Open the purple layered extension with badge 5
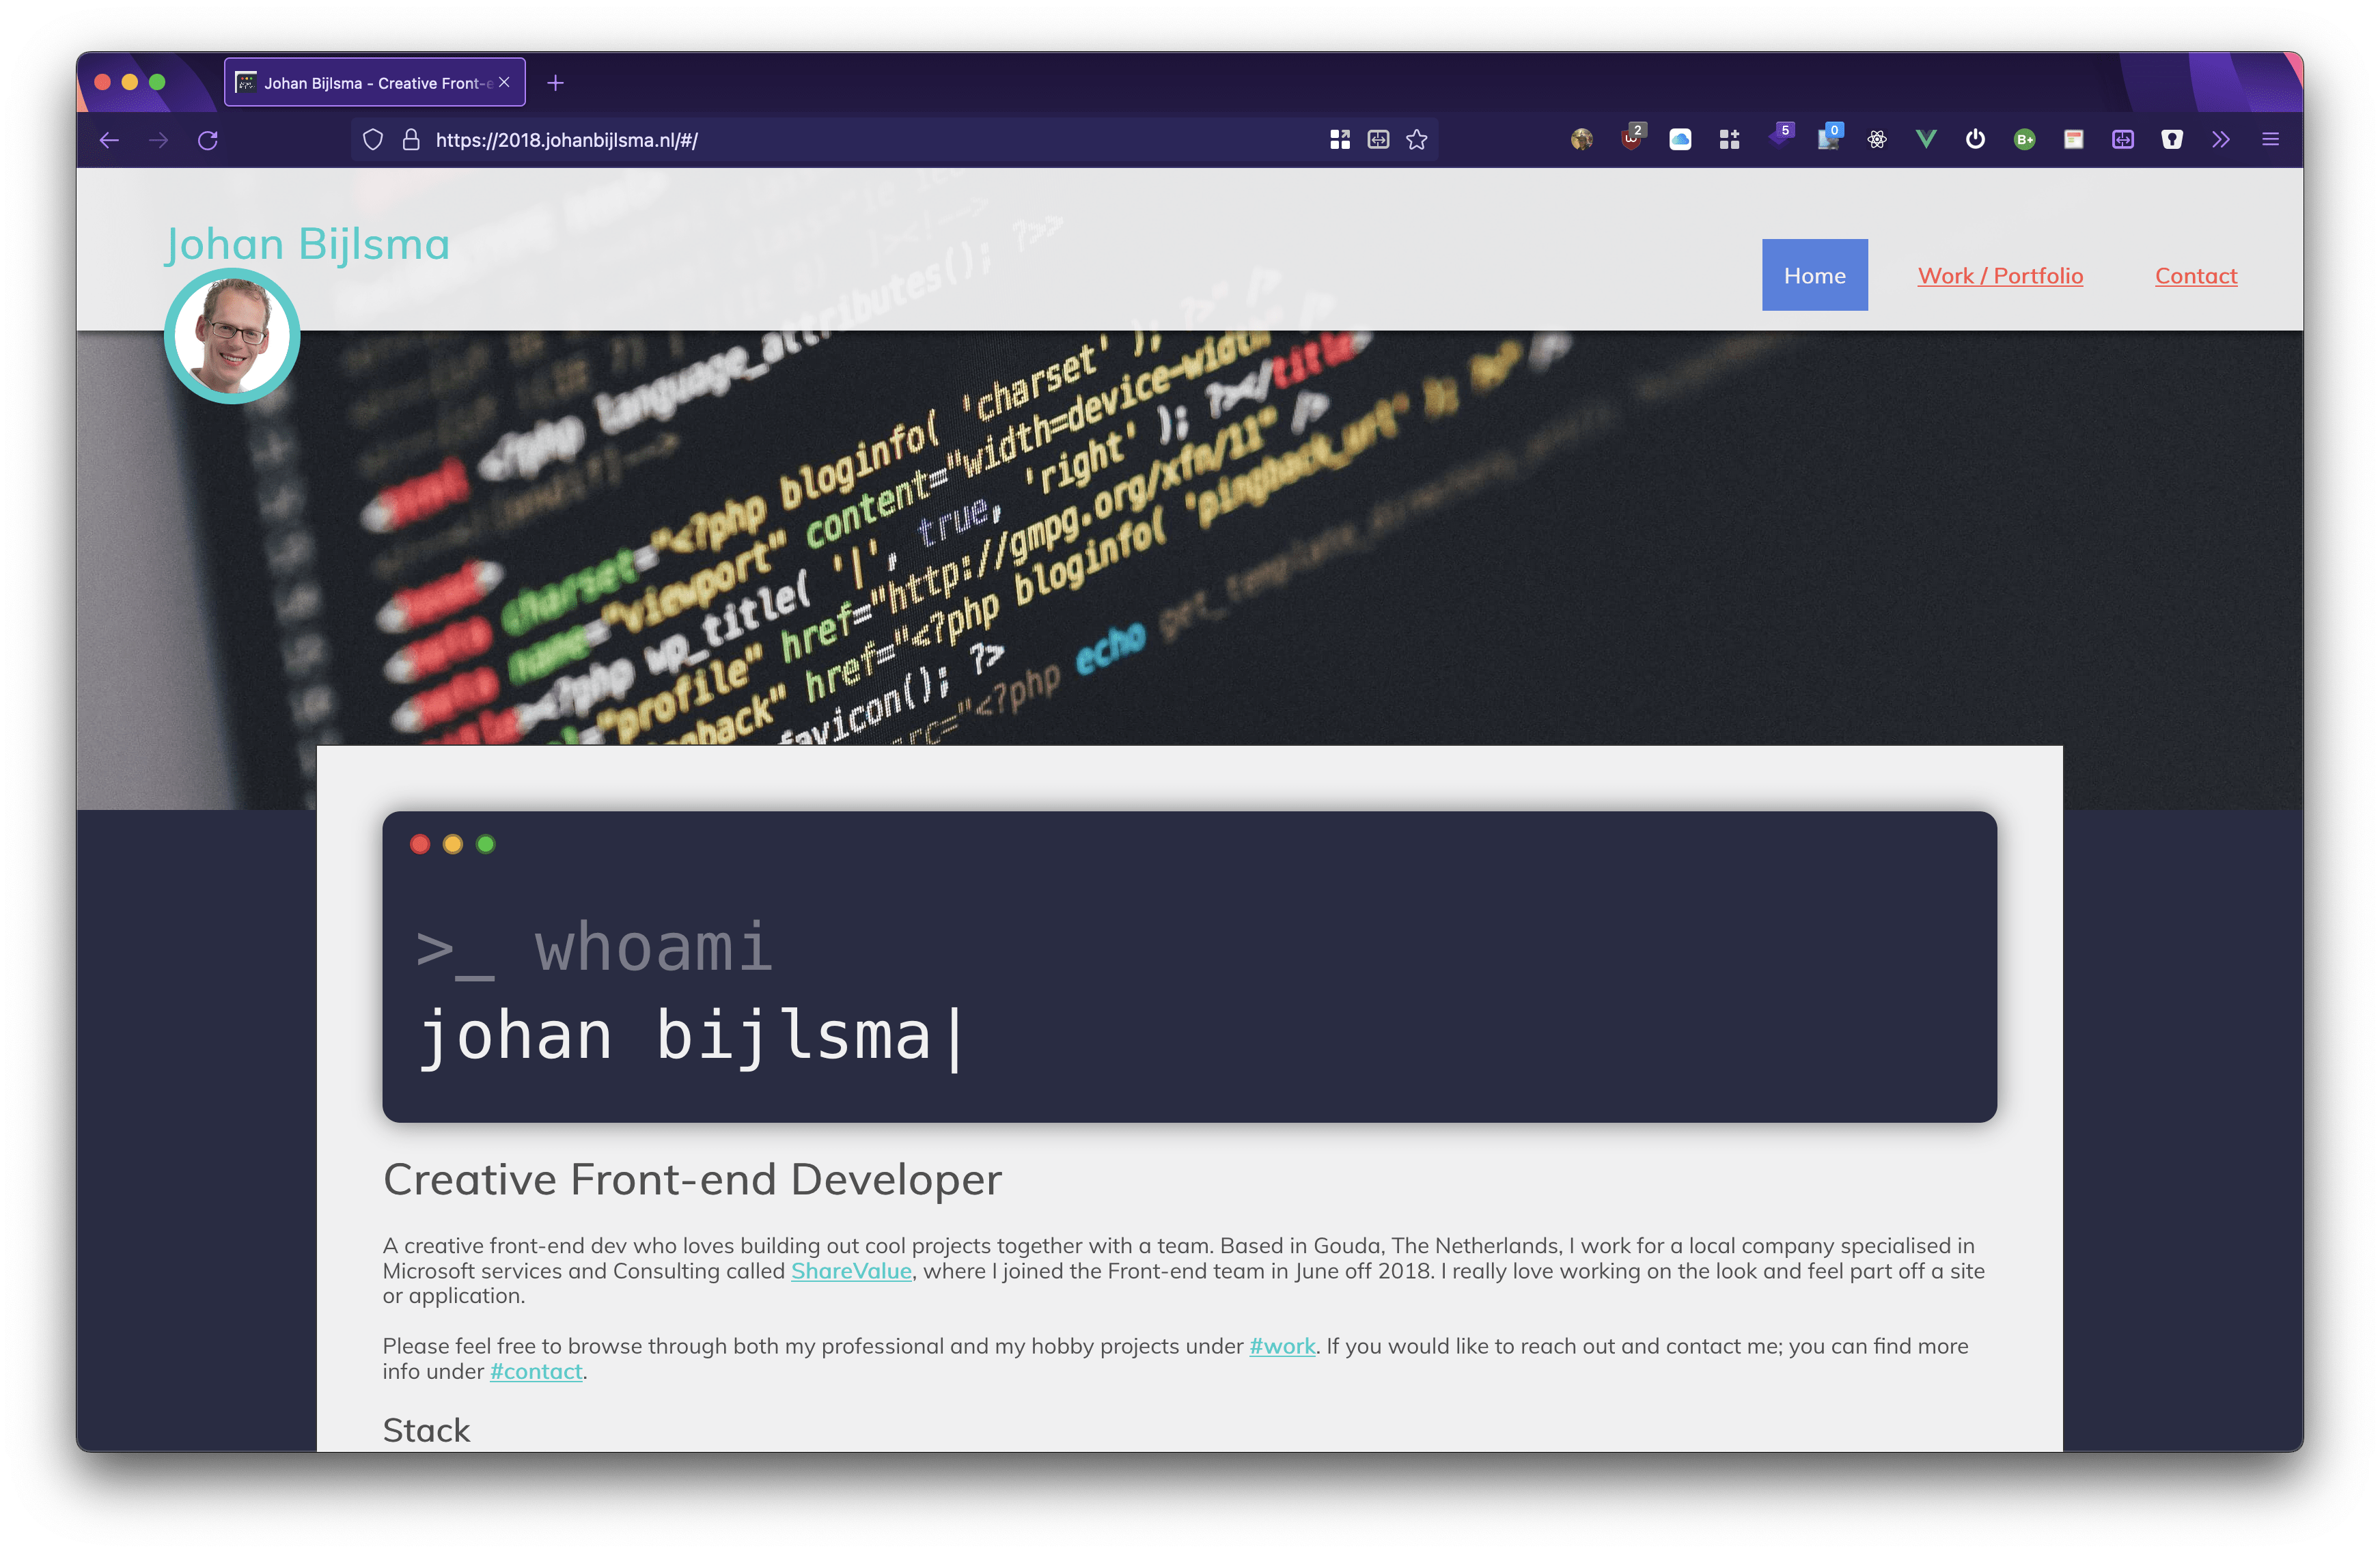Image resolution: width=2380 pixels, height=1553 pixels. point(1780,137)
